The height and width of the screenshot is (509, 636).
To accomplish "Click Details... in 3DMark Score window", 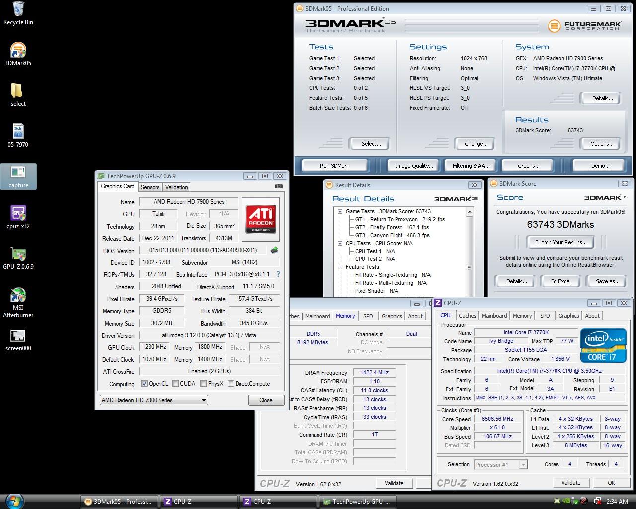I will coord(516,281).
